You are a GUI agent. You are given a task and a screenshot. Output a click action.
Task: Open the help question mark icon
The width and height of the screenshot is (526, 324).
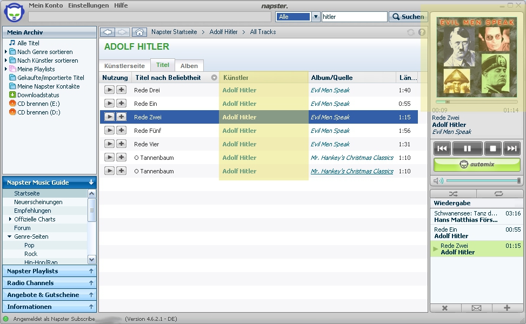click(x=422, y=32)
